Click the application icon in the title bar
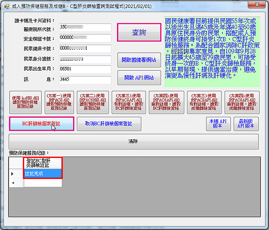The width and height of the screenshot is (269, 230). pyautogui.click(x=6, y=5)
